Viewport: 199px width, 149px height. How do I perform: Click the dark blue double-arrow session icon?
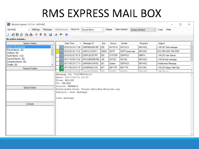(x=61, y=34)
